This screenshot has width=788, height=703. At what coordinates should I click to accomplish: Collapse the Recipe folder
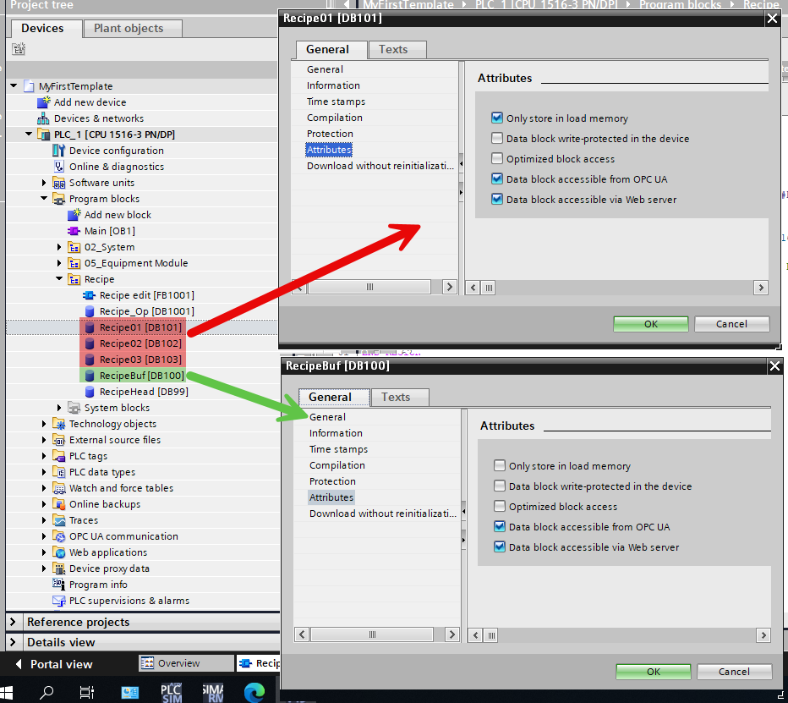(x=59, y=278)
